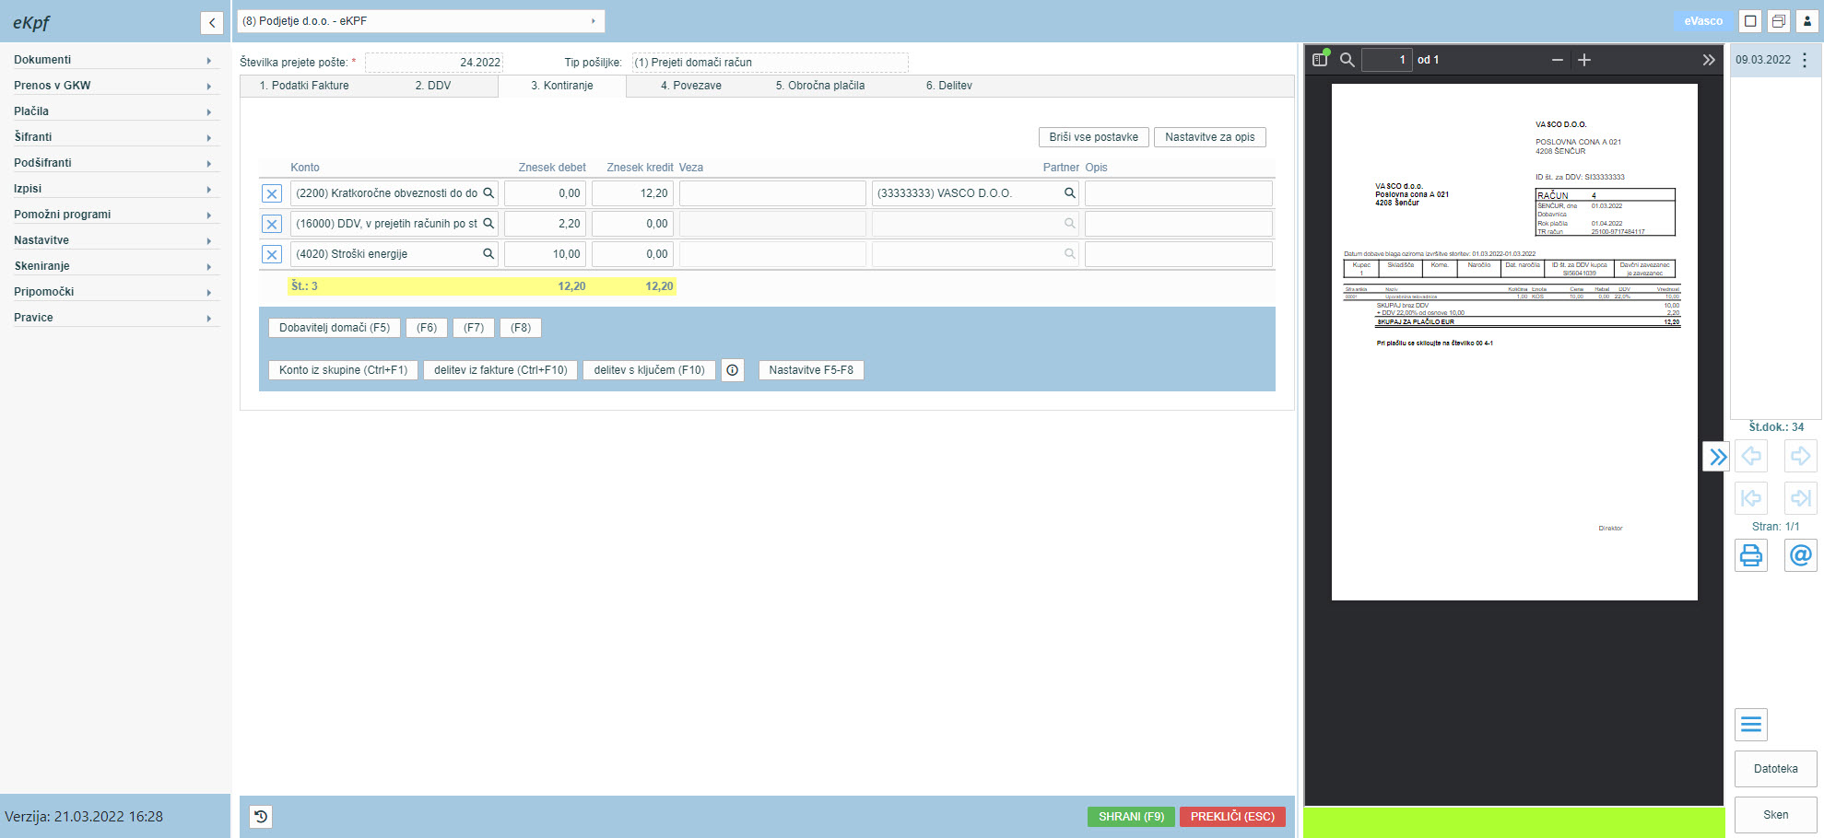Open the Pravice menu
The width and height of the screenshot is (1824, 838).
[115, 318]
